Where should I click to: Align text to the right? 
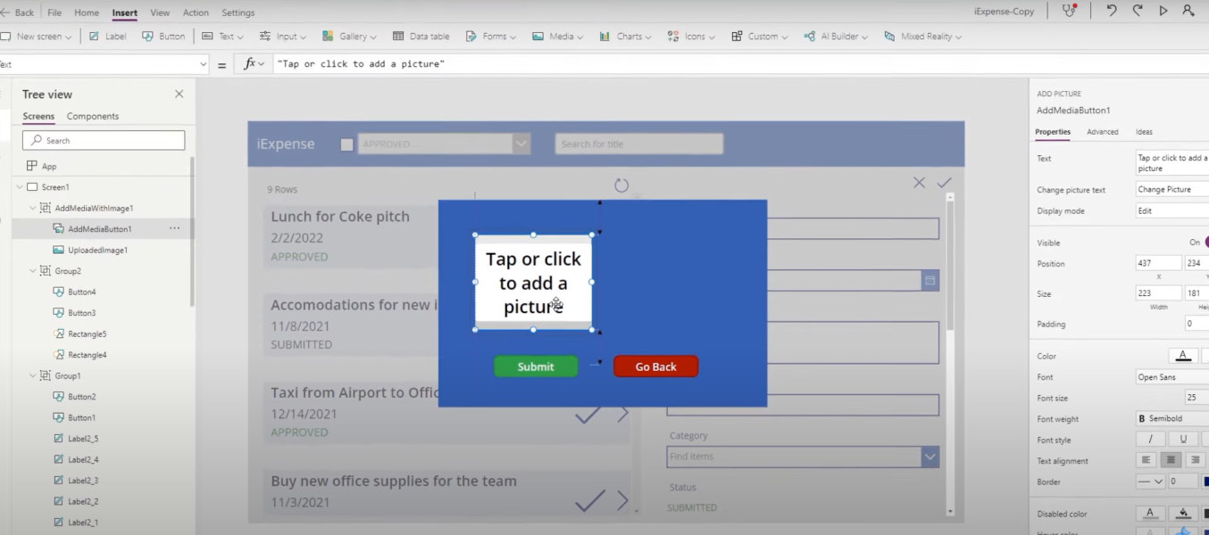click(1195, 461)
